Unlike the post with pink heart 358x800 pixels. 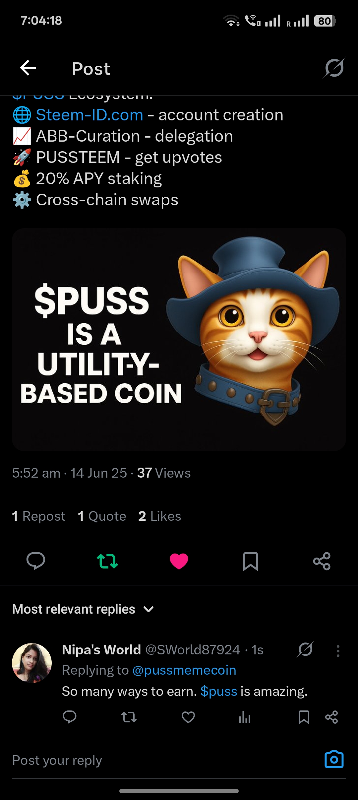click(x=179, y=561)
